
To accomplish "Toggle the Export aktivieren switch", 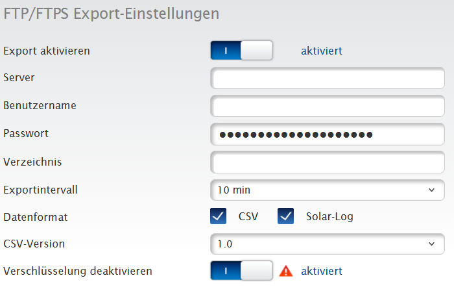I will (x=241, y=51).
